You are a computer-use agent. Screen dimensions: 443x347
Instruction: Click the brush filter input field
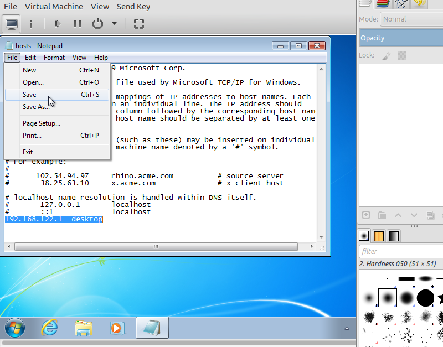click(x=400, y=251)
